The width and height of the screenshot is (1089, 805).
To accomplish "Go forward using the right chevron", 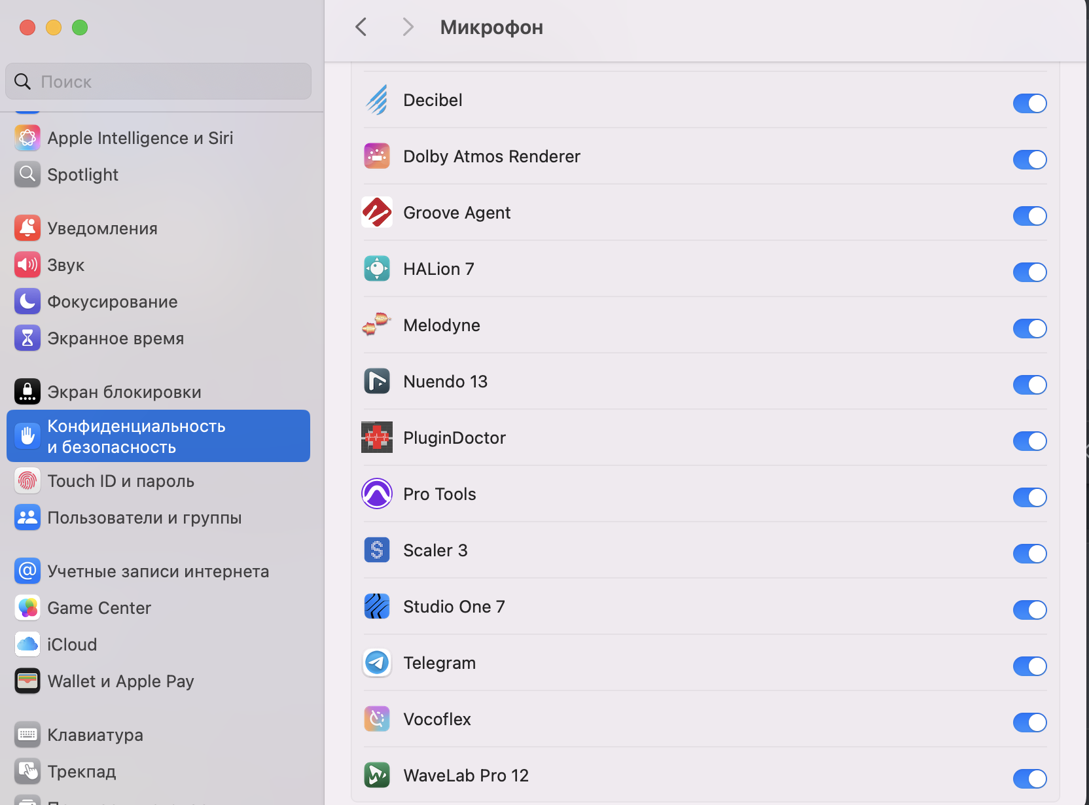I will click(408, 27).
